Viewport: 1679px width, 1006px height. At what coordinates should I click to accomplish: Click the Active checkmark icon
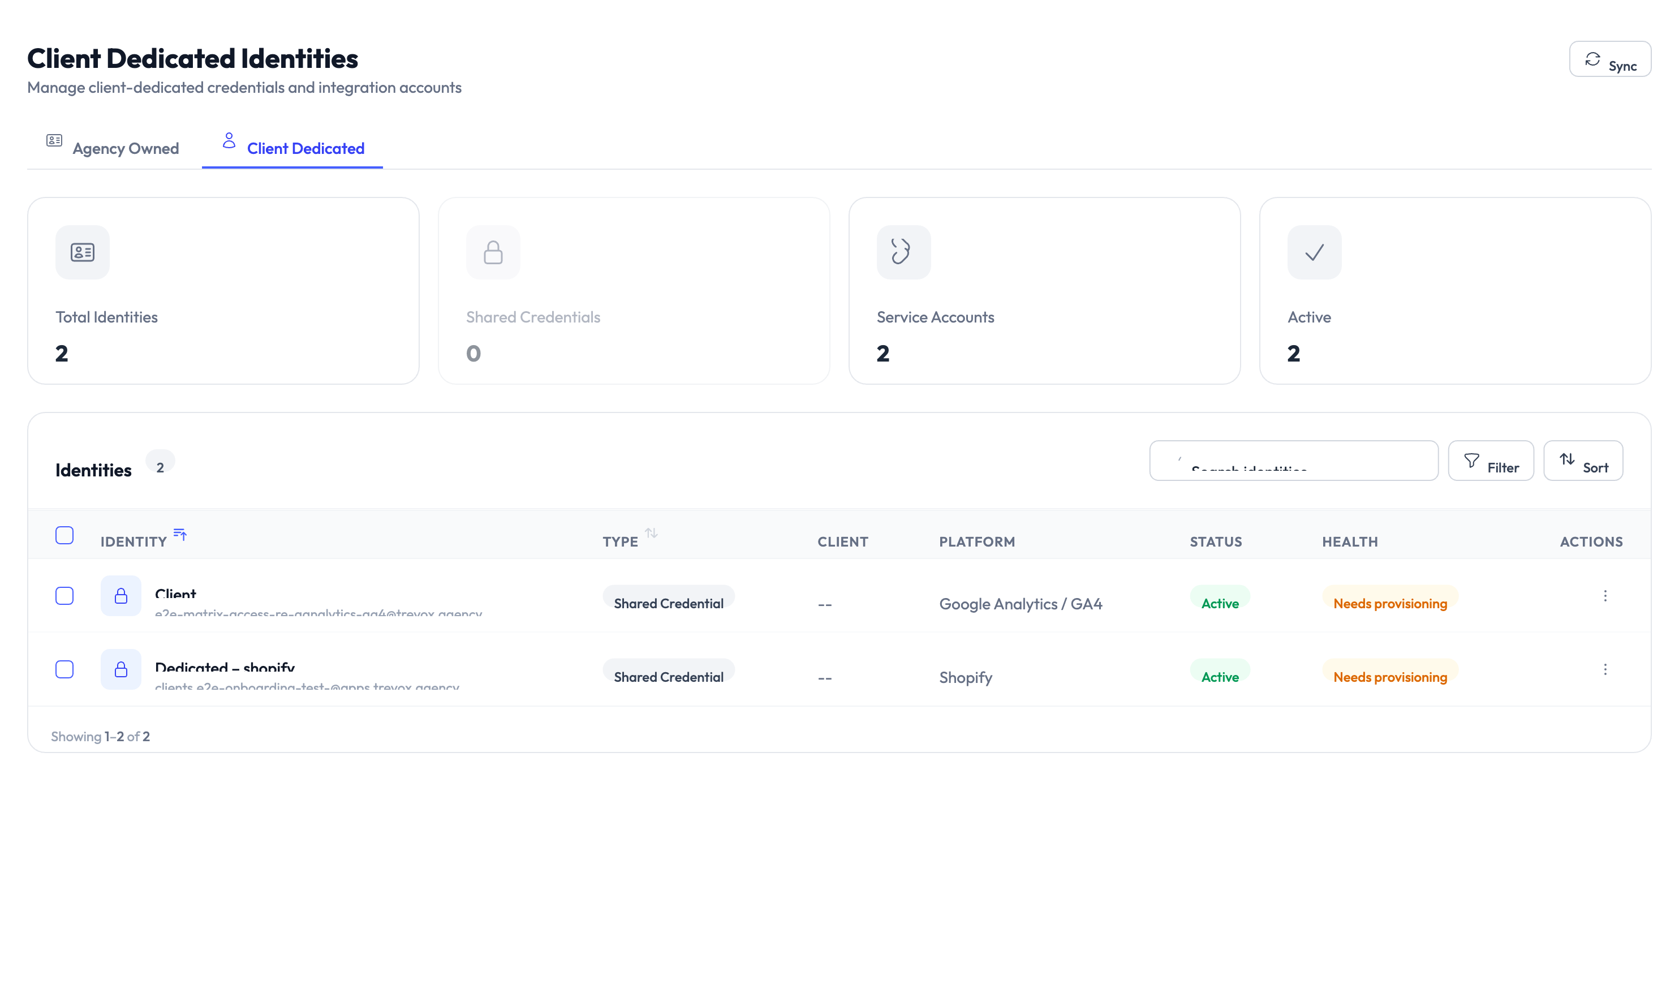coord(1314,251)
